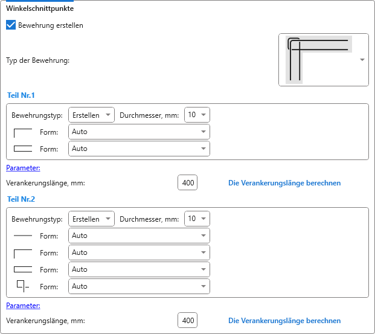This screenshot has width=375, height=334.
Task: Change Durchmesser value in Teil Nr.2
Action: [x=197, y=219]
